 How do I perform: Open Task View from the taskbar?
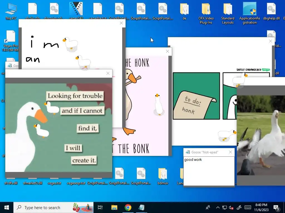100,207
